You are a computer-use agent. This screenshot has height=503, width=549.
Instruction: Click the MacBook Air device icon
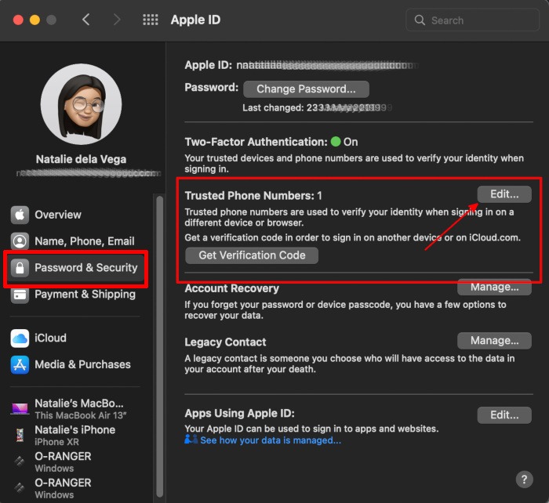(x=20, y=408)
